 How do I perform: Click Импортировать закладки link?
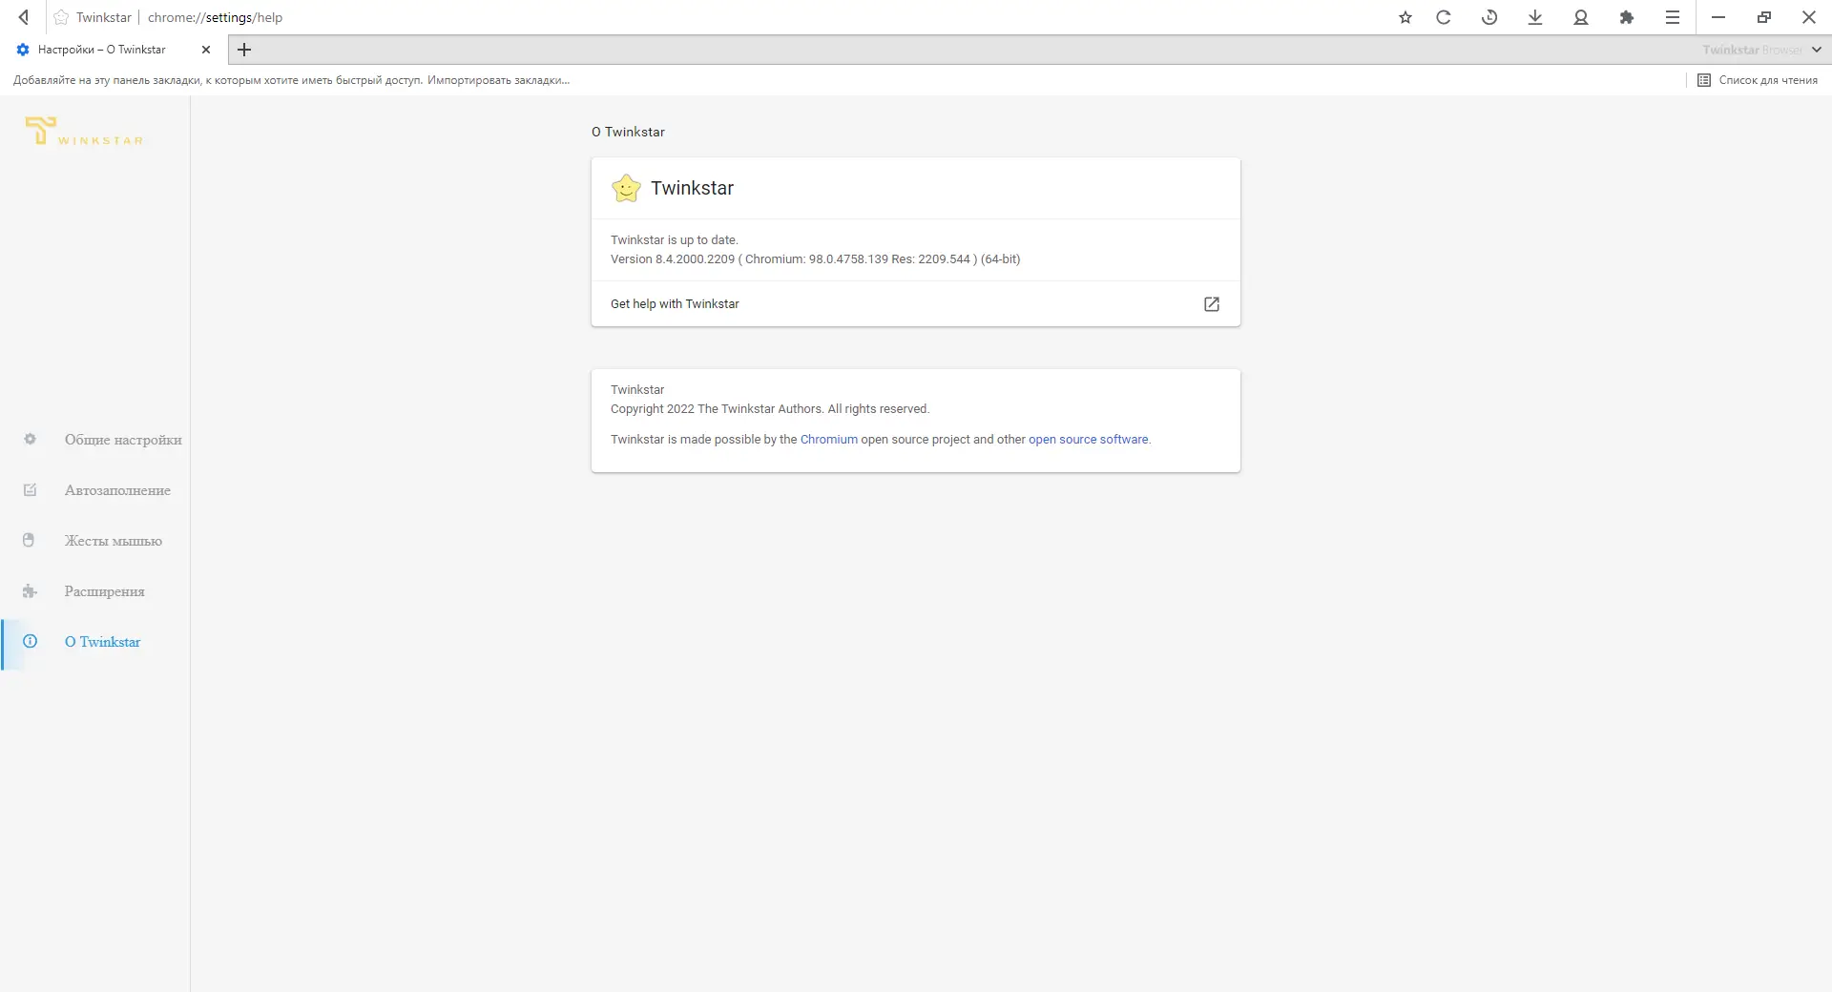[498, 80]
